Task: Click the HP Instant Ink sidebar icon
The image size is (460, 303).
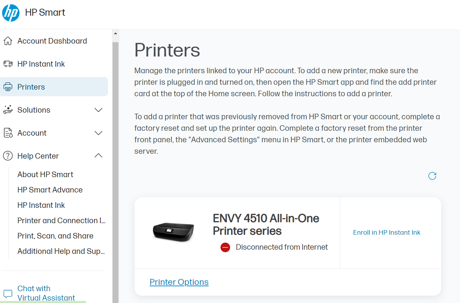Action: 8,64
